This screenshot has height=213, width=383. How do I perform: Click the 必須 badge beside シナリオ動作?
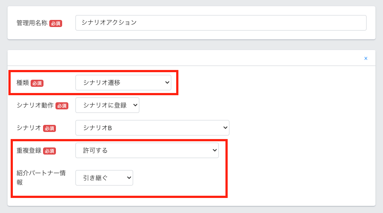coord(62,106)
